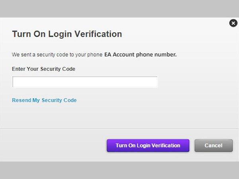Dismiss the login verification popup via the black X

(x=233, y=23)
